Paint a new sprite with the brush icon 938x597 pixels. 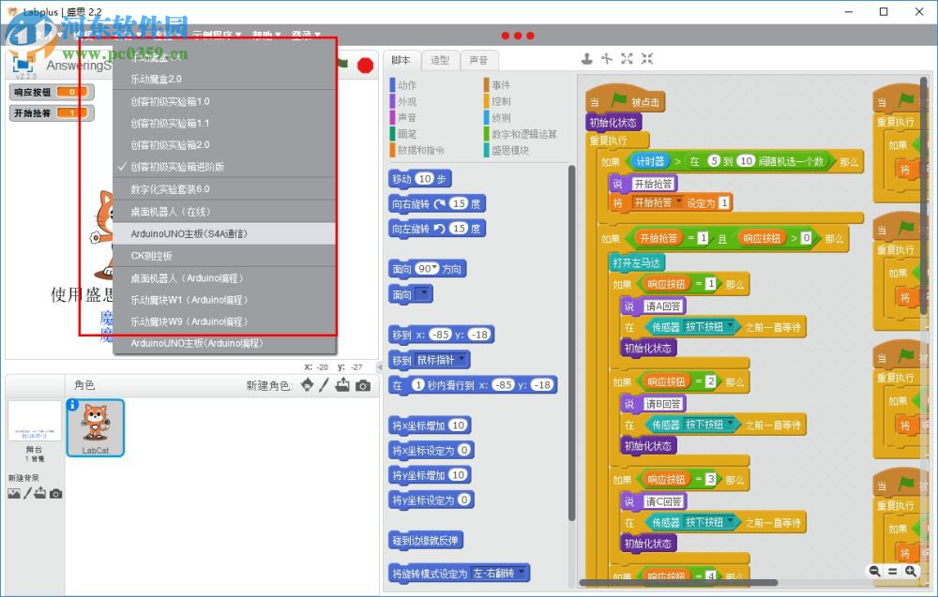[x=324, y=384]
